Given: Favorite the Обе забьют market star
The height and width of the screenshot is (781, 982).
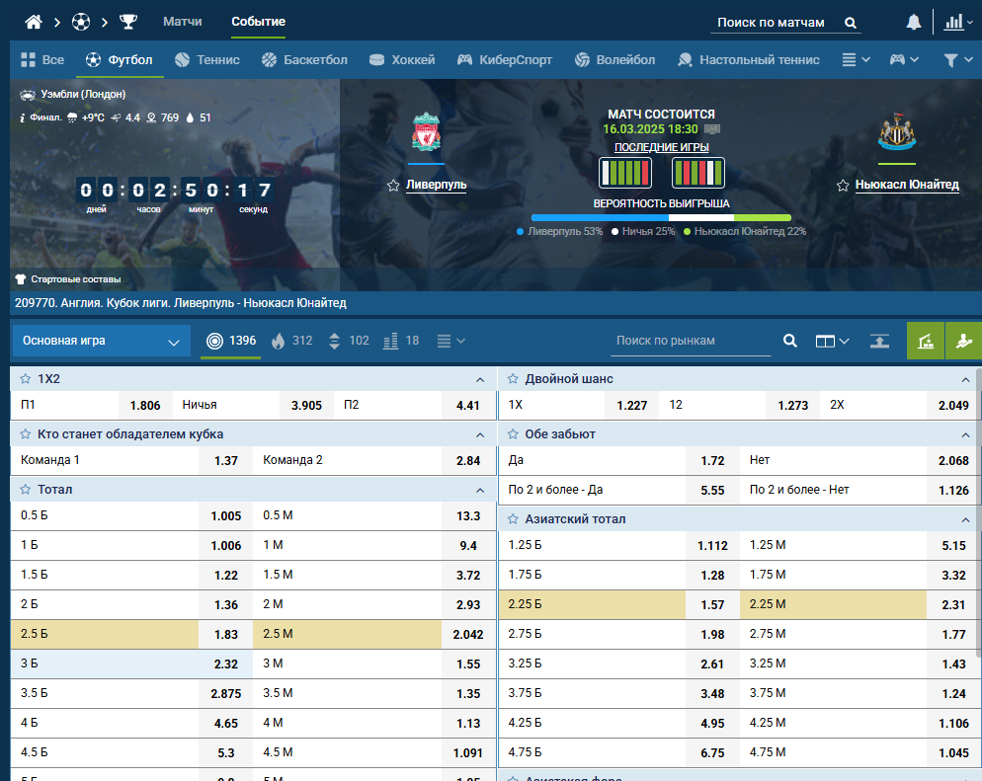Looking at the screenshot, I should tap(513, 433).
